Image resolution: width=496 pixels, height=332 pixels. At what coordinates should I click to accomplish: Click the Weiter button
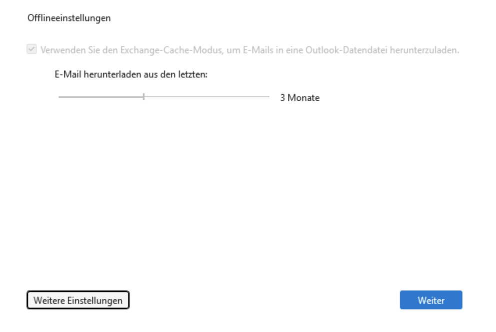tap(431, 299)
